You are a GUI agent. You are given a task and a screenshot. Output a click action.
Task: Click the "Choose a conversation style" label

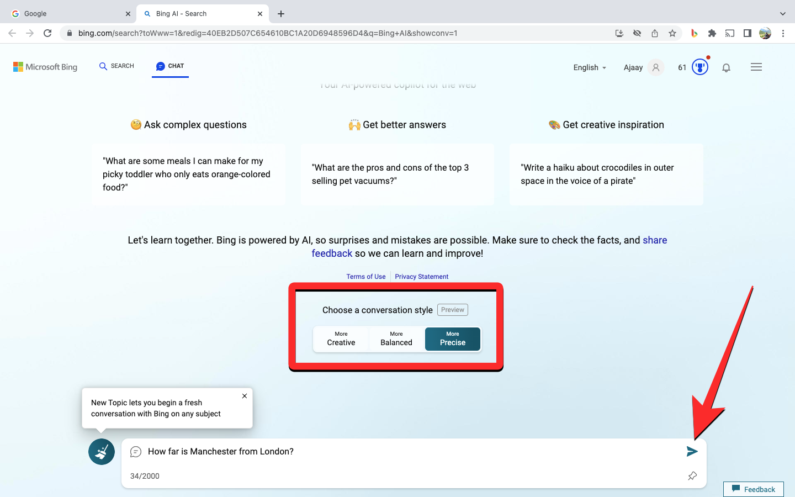(378, 310)
